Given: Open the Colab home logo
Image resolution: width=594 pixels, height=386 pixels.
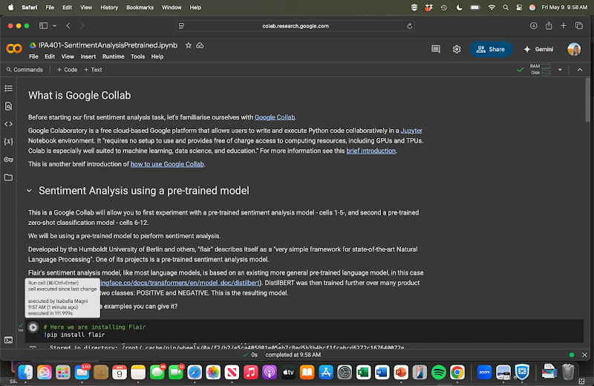Looking at the screenshot, I should coord(14,48).
